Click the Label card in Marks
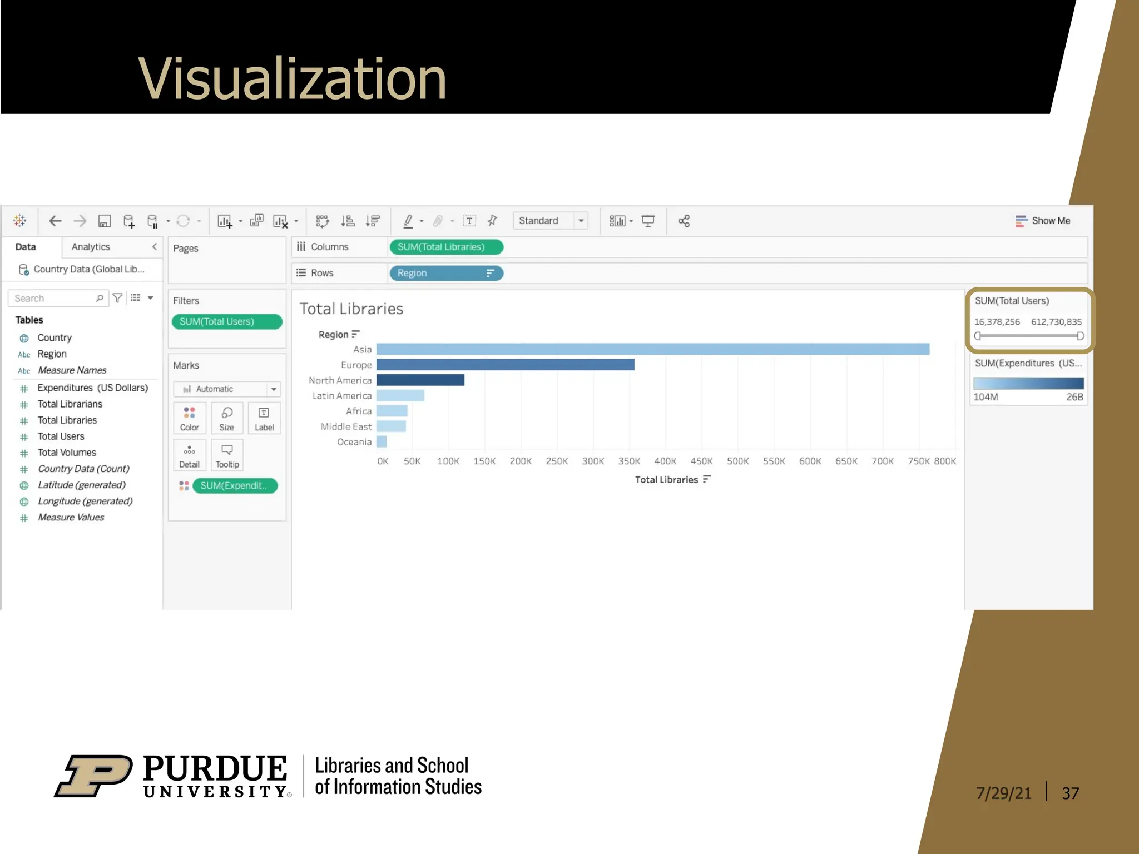The image size is (1139, 854). pos(264,418)
